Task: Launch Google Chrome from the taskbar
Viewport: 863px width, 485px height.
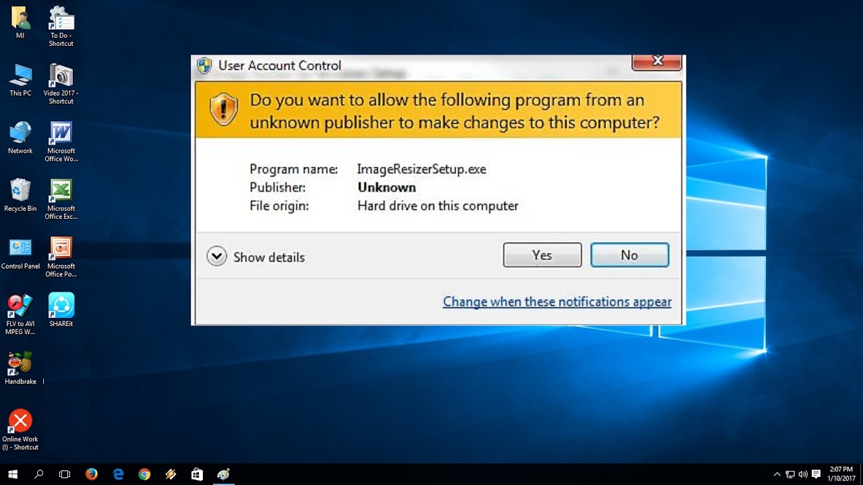Action: (144, 474)
